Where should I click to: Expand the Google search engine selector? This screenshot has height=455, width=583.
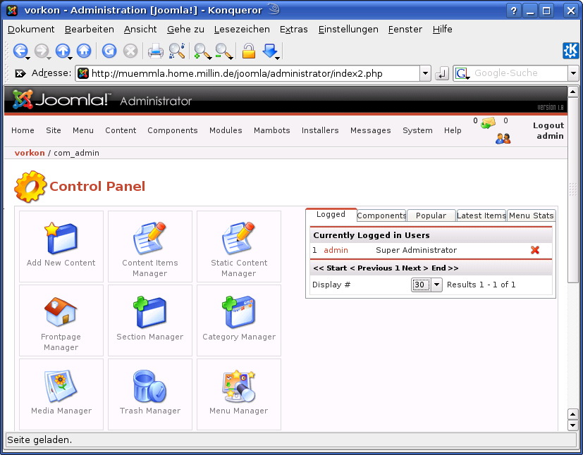pyautogui.click(x=462, y=73)
